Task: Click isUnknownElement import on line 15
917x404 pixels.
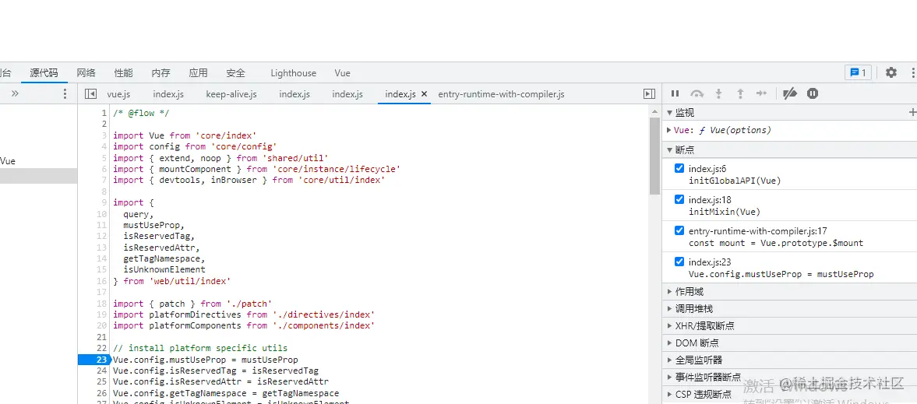Action: (x=164, y=269)
